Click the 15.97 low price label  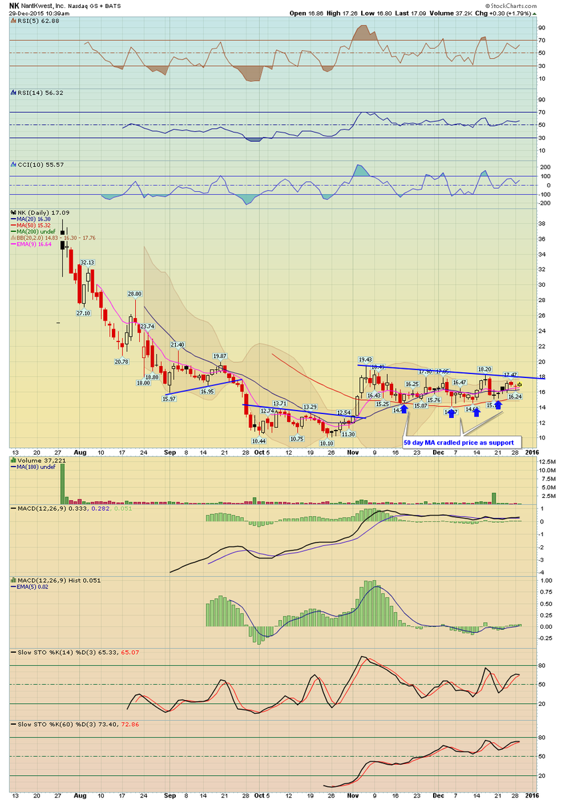(169, 398)
